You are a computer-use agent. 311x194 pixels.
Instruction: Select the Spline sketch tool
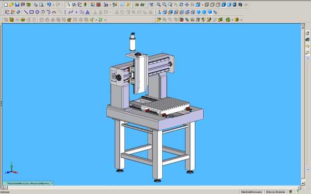tap(70, 12)
